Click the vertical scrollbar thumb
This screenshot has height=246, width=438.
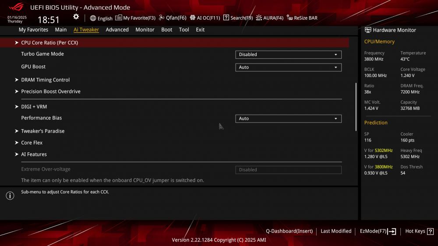(356, 107)
